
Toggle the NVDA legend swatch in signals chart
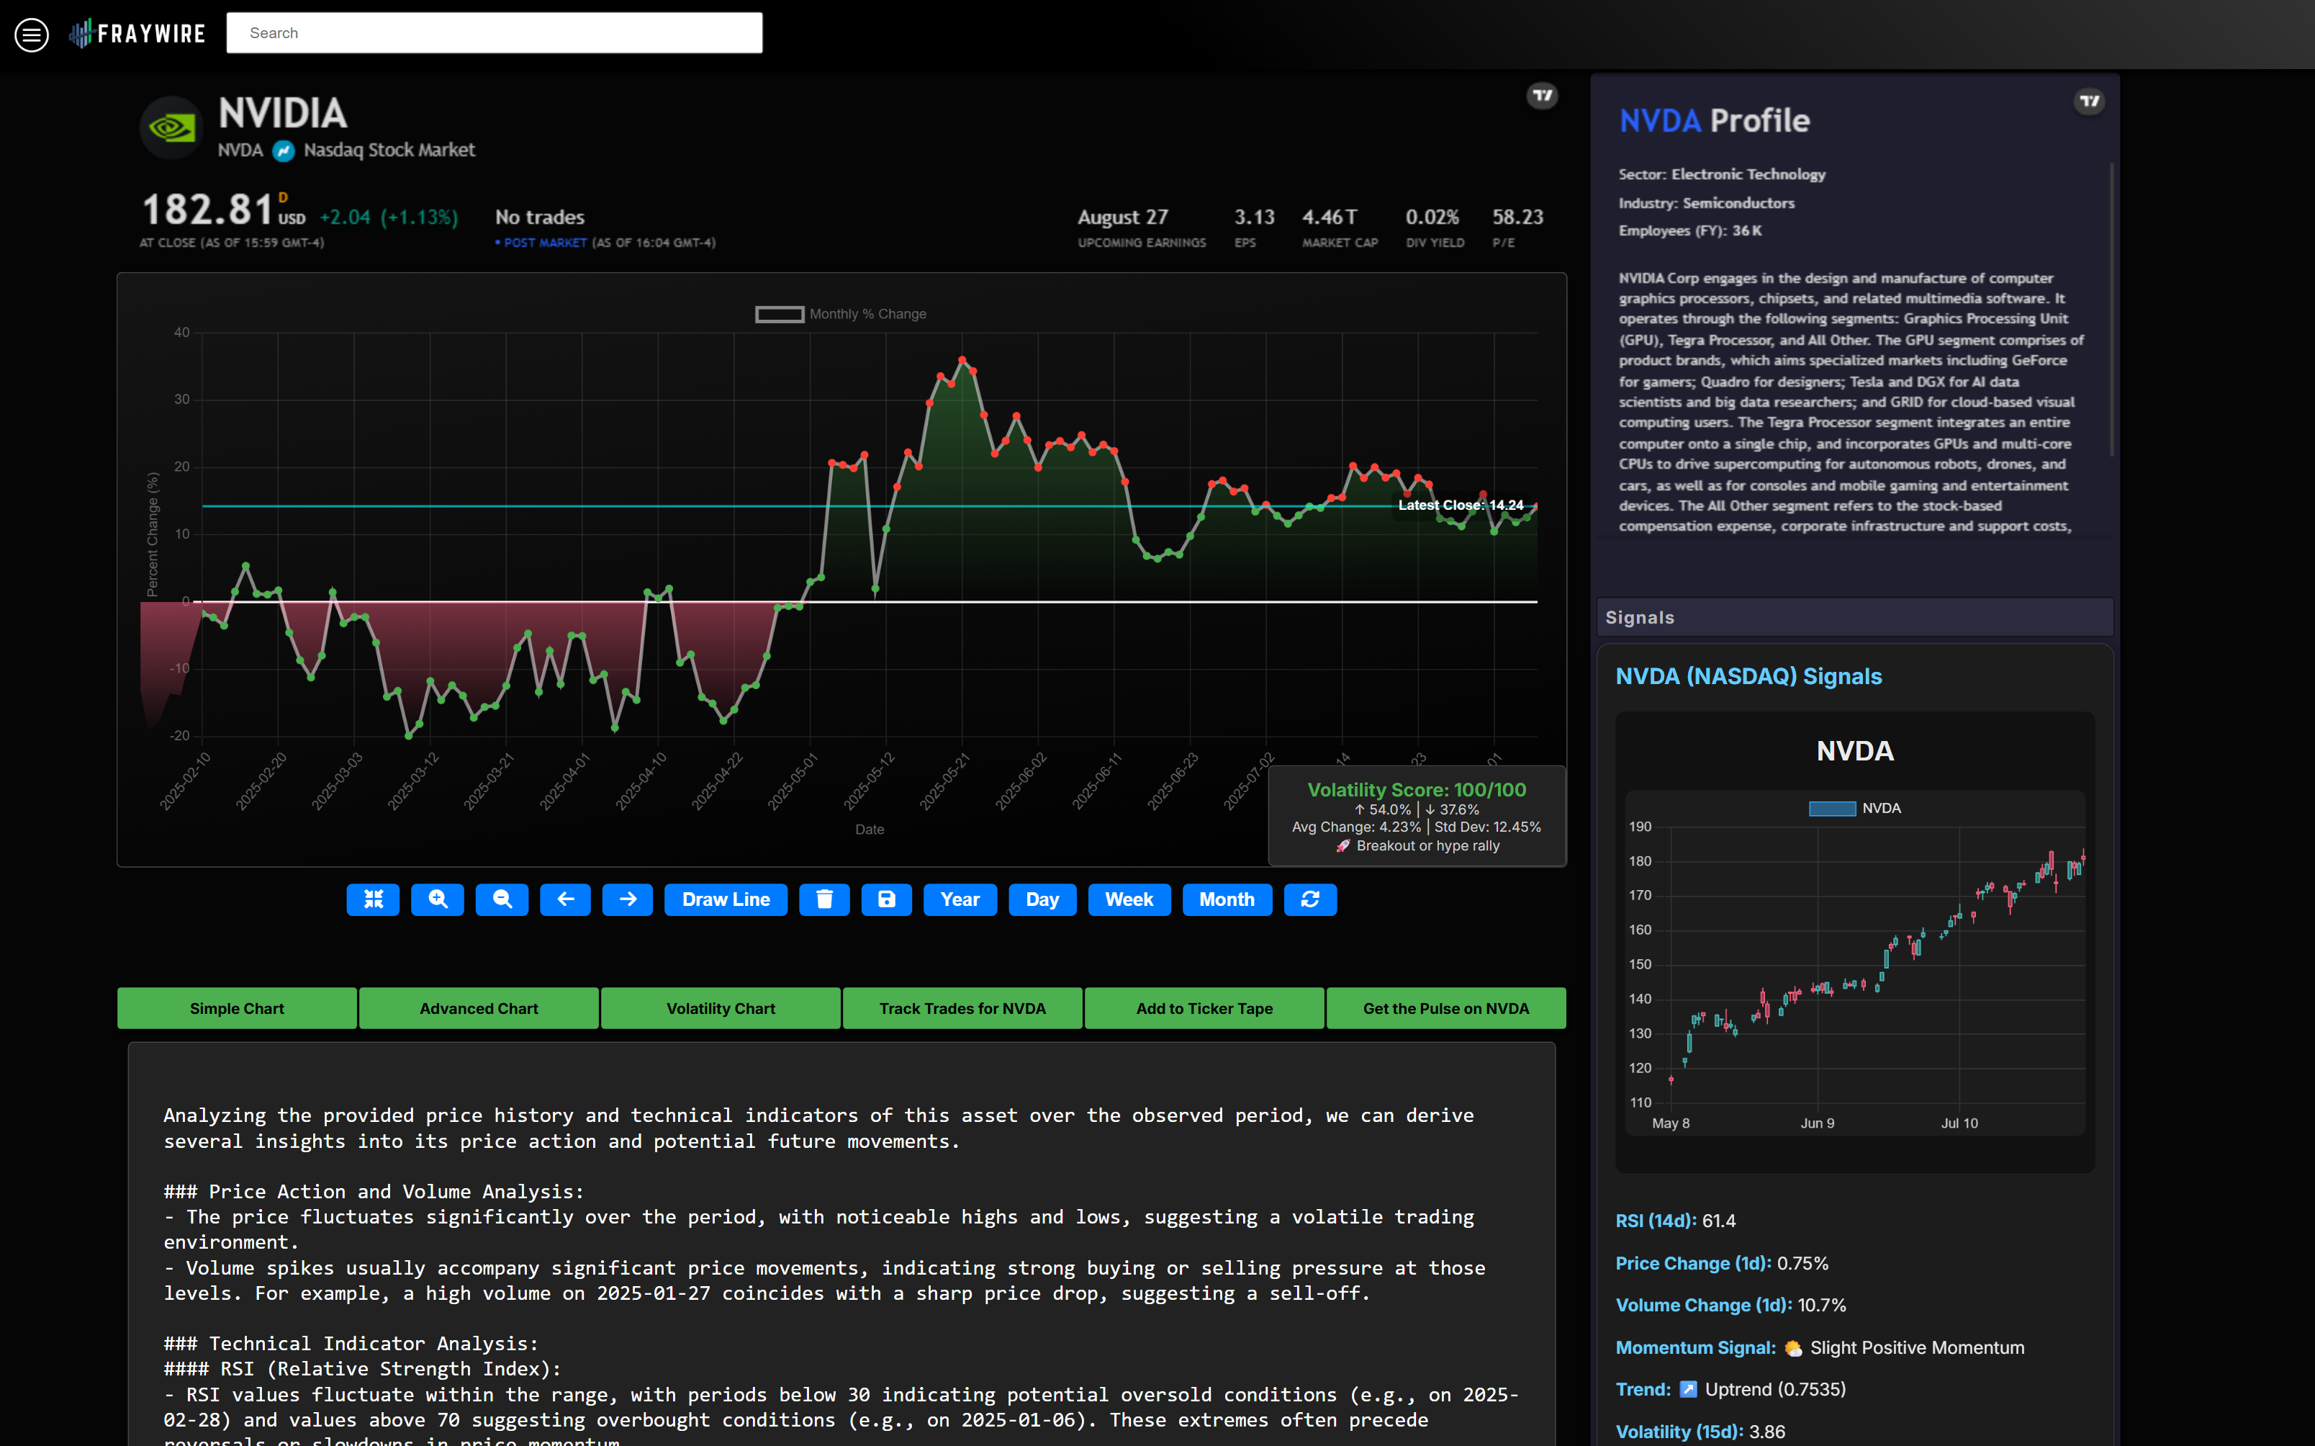click(1831, 809)
